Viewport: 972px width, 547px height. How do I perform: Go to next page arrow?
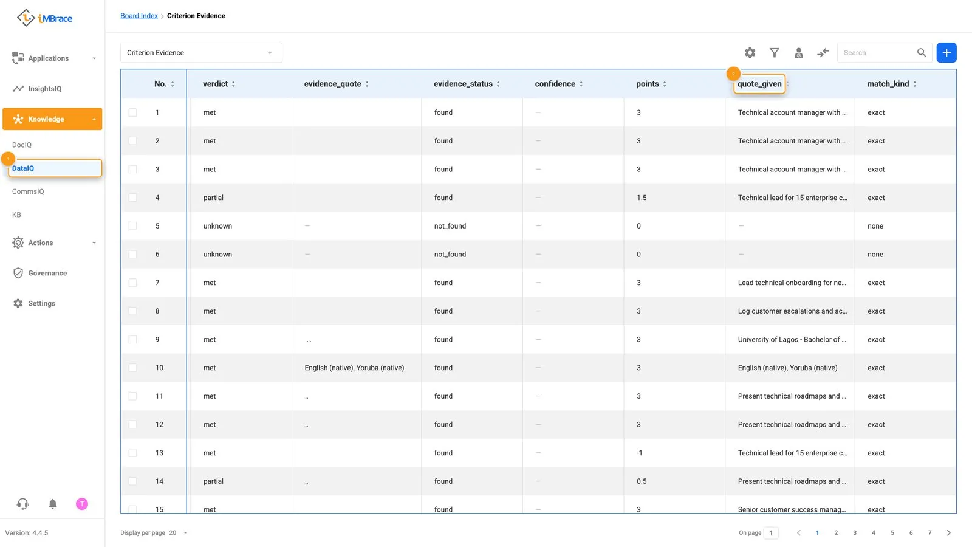(x=949, y=533)
